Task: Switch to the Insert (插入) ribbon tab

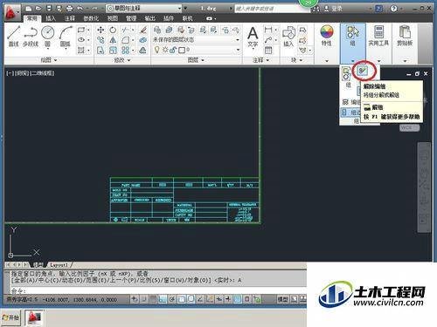Action: pos(51,18)
